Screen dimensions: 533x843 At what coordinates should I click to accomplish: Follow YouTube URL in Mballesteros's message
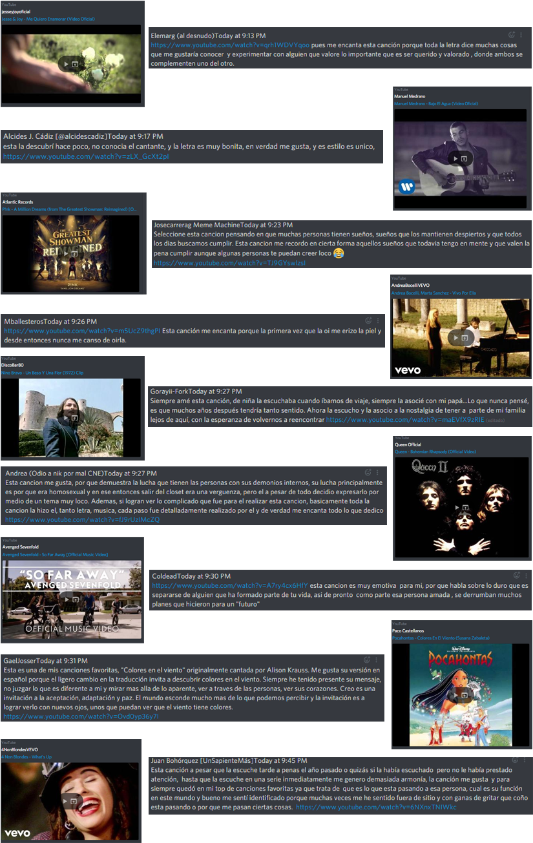(82, 331)
